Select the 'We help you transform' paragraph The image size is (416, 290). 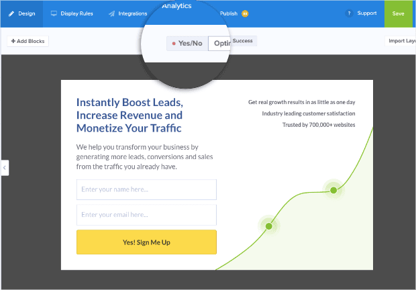point(144,157)
